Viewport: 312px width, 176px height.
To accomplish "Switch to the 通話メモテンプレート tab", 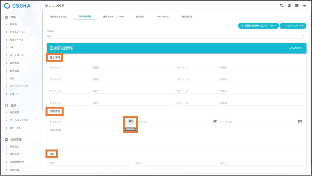I will pos(113,17).
